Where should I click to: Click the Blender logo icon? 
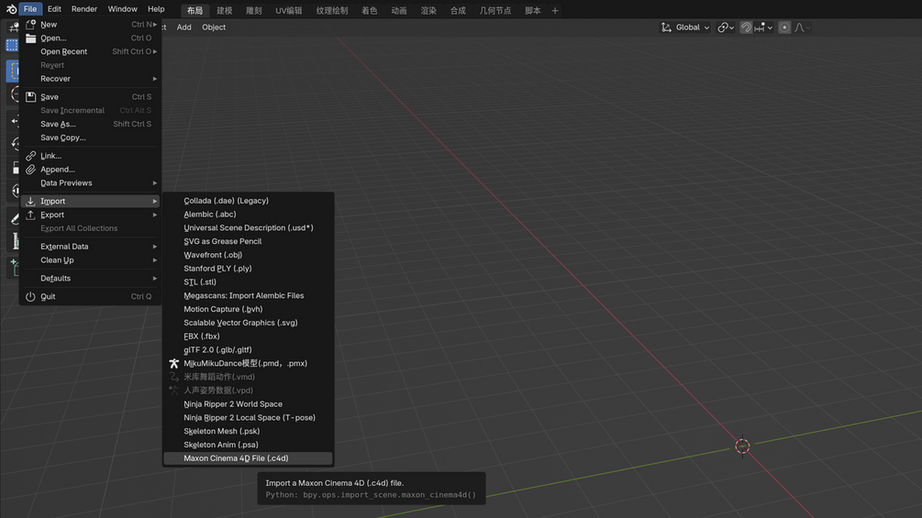pos(11,9)
